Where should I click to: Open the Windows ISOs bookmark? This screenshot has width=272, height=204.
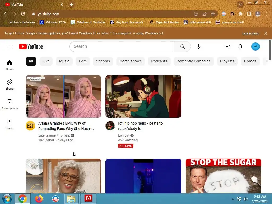tap(53, 22)
